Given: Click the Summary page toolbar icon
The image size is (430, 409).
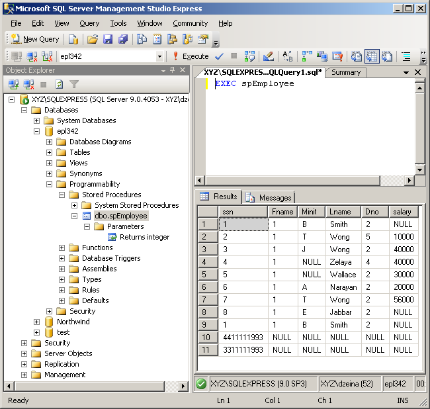Looking at the screenshot, I should coord(157,39).
